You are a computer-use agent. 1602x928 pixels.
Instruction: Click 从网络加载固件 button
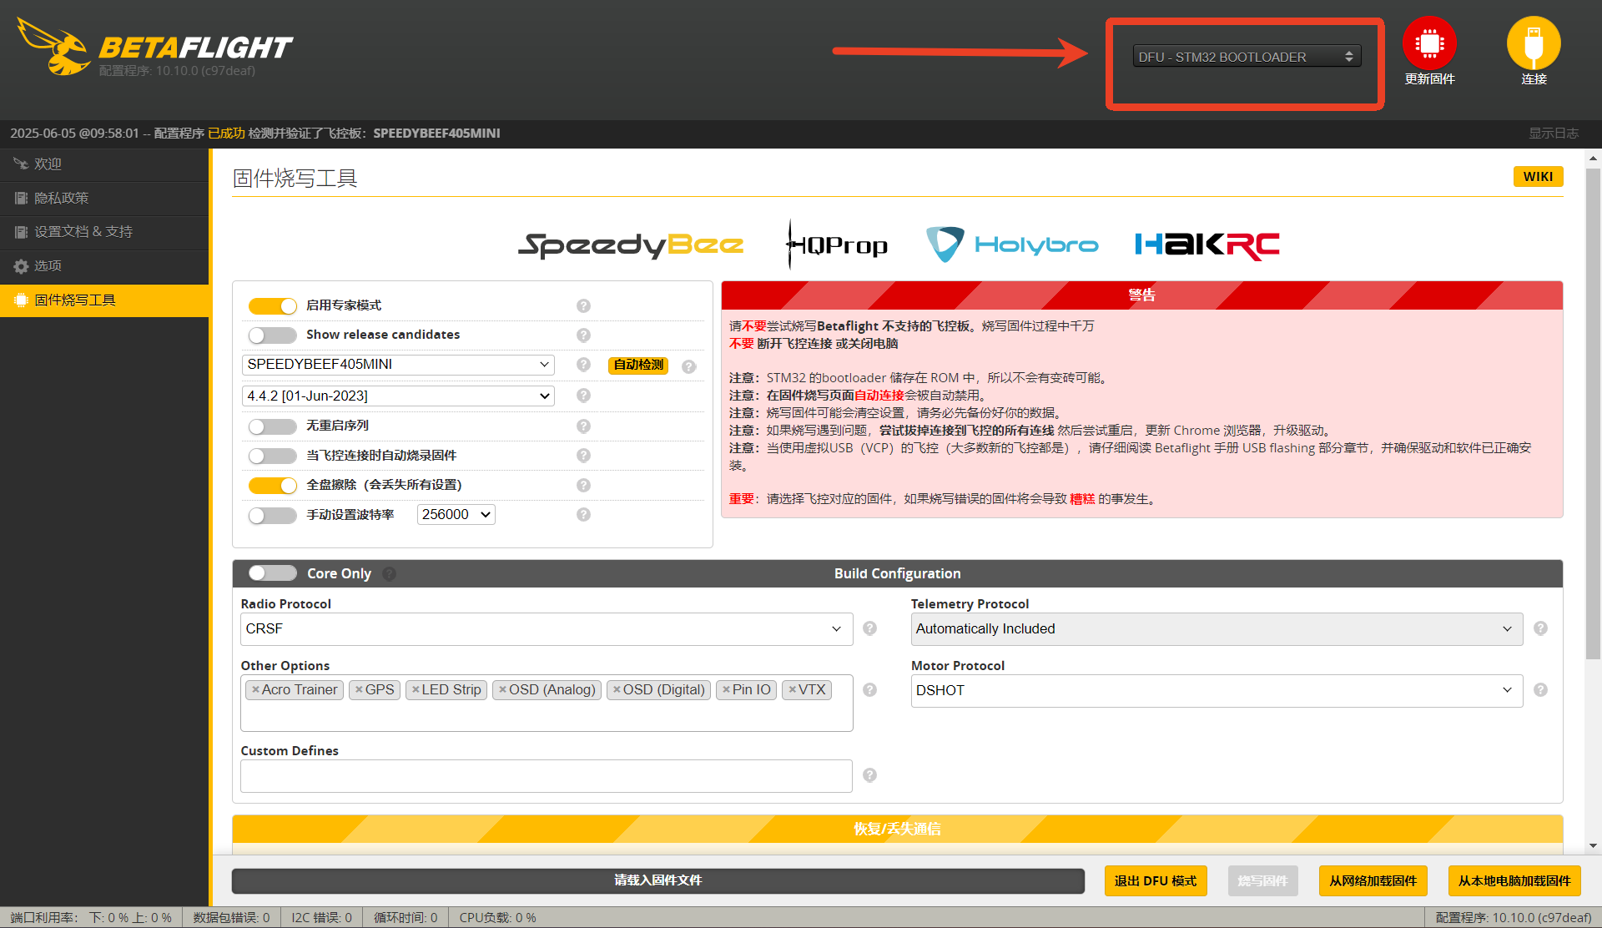point(1373,880)
